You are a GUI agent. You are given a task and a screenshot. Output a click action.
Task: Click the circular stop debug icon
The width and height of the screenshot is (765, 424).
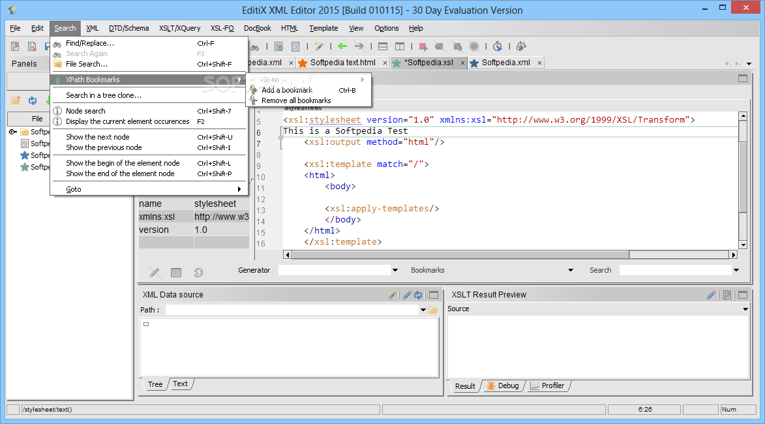(473, 46)
